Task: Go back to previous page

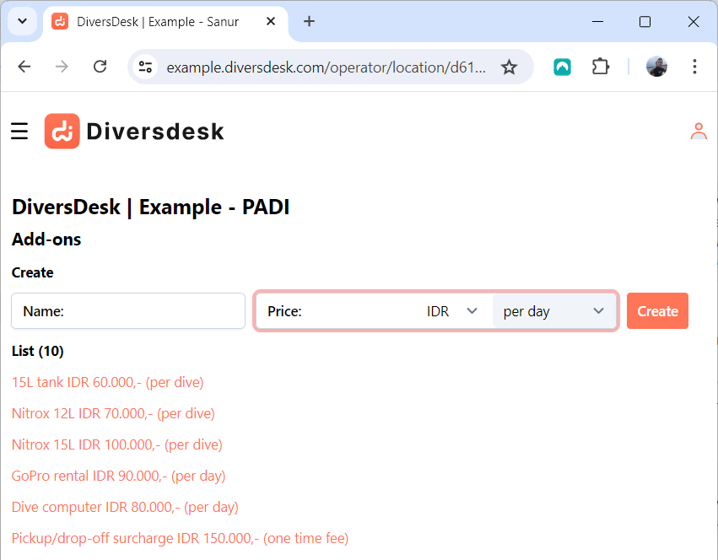Action: (x=24, y=67)
